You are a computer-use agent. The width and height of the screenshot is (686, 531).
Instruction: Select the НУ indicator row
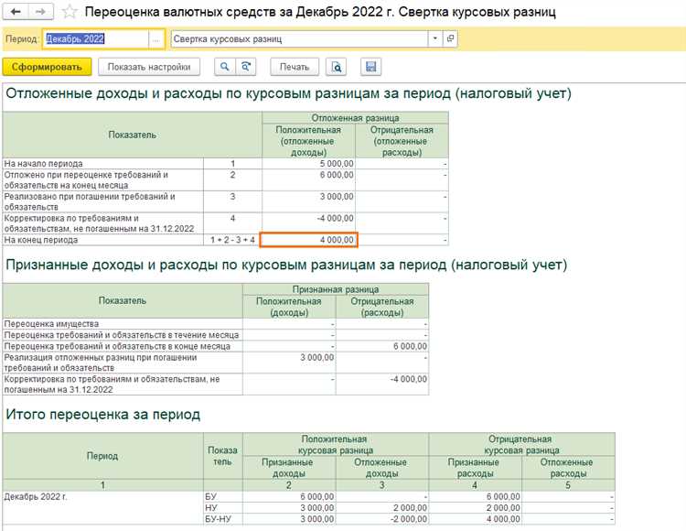(223, 508)
